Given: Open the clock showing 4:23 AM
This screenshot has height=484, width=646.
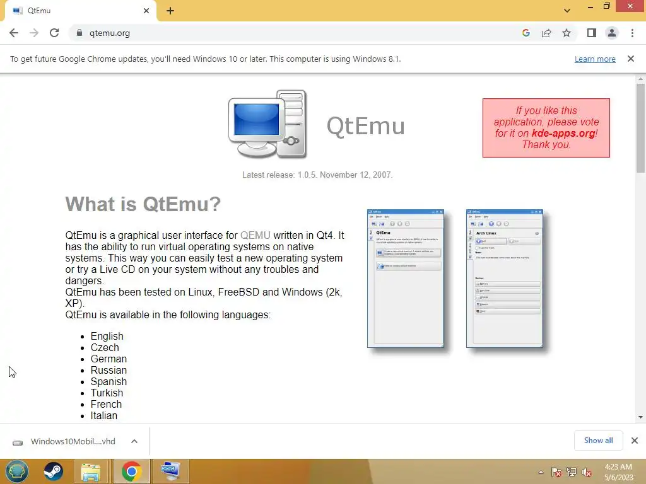Looking at the screenshot, I should click(x=618, y=472).
